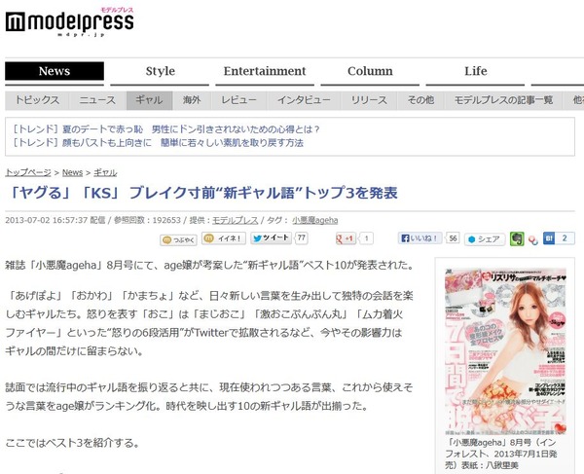Select the ギャル sub-tab
584x474 pixels.
tap(149, 100)
